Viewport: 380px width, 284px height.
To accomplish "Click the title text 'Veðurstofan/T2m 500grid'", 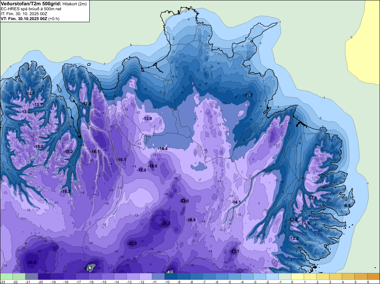I will pos(31,3).
